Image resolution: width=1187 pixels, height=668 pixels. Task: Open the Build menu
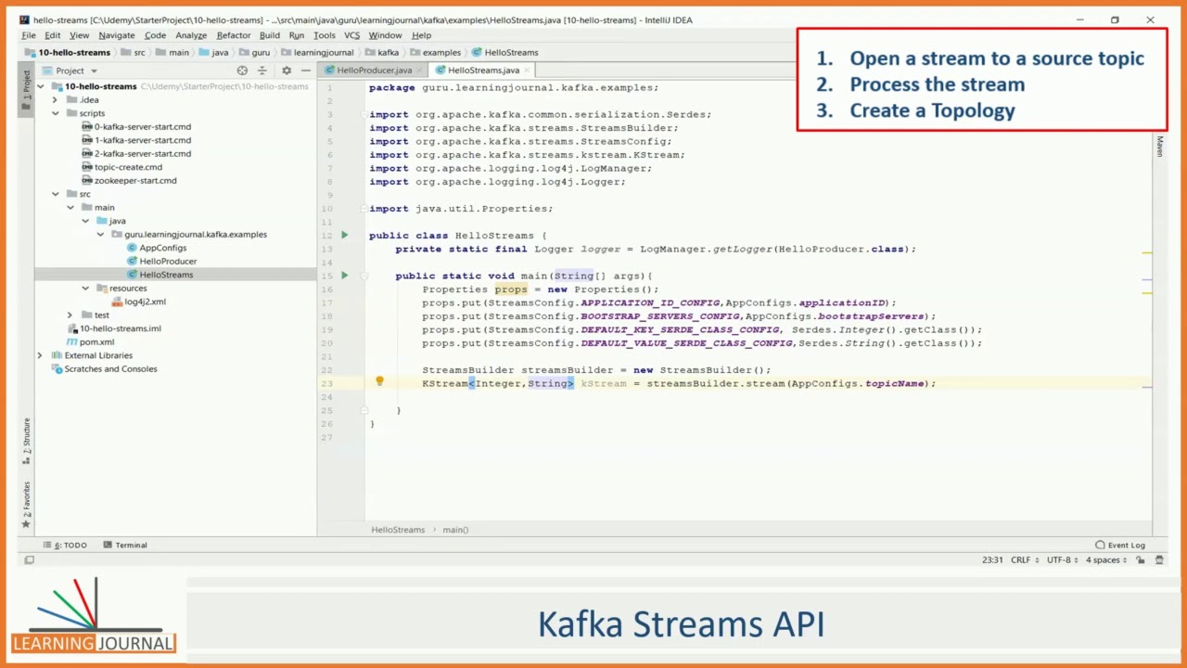pos(269,35)
